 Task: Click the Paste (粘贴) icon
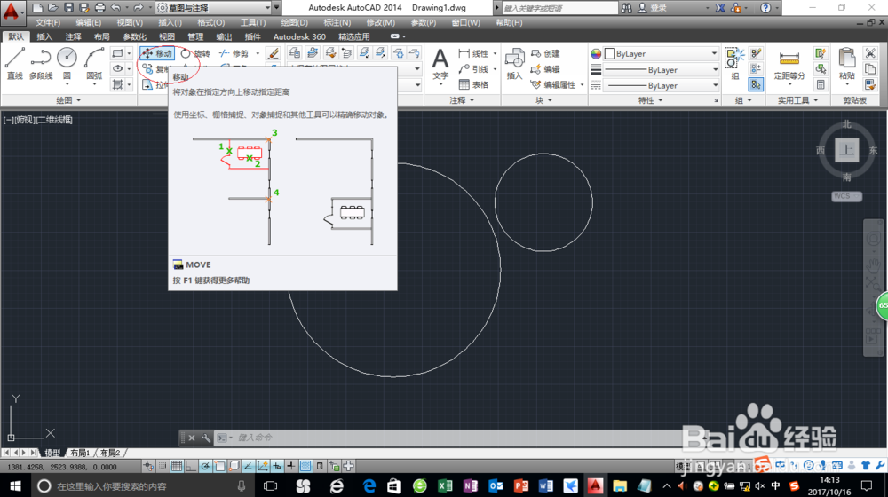click(x=846, y=63)
